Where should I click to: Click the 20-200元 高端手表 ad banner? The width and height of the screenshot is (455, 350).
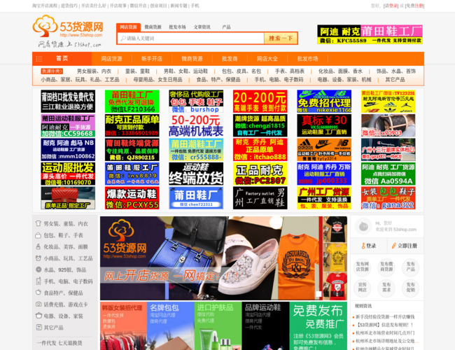(260, 101)
